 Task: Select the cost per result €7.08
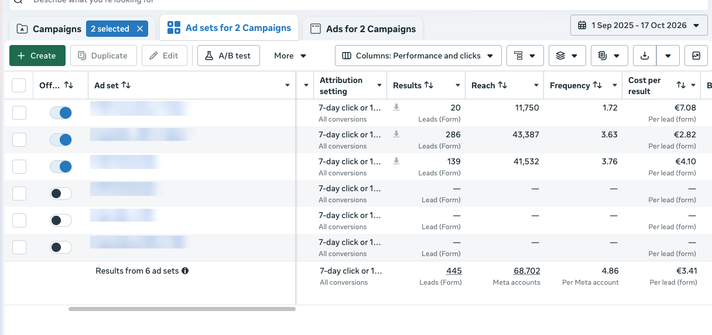[684, 108]
